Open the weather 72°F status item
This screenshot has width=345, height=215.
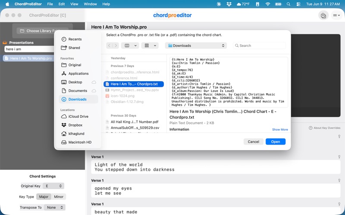[x=243, y=4]
